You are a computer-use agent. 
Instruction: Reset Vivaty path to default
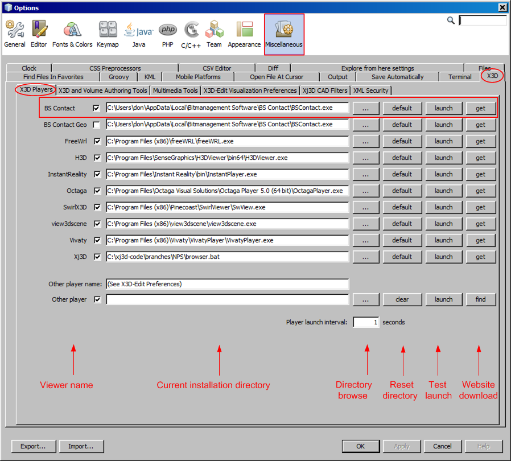(402, 240)
